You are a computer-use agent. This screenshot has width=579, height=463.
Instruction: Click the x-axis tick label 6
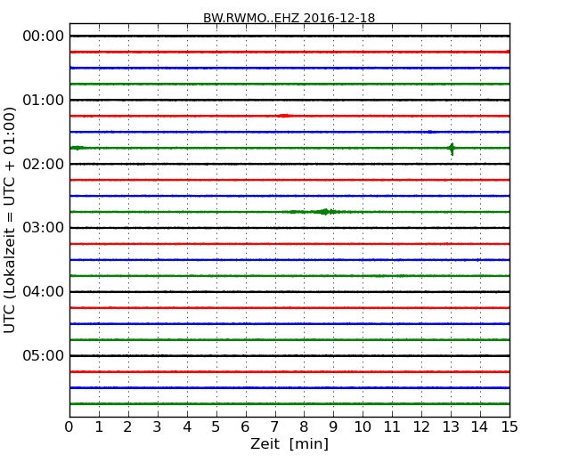[246, 427]
